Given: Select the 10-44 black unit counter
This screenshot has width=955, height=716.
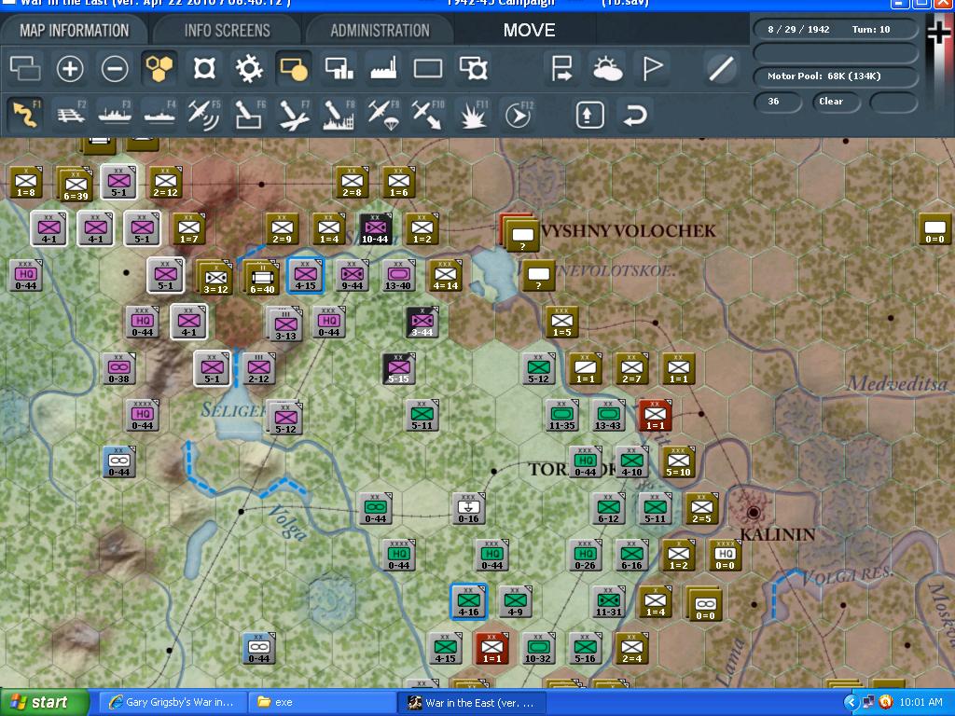Looking at the screenshot, I should point(375,229).
